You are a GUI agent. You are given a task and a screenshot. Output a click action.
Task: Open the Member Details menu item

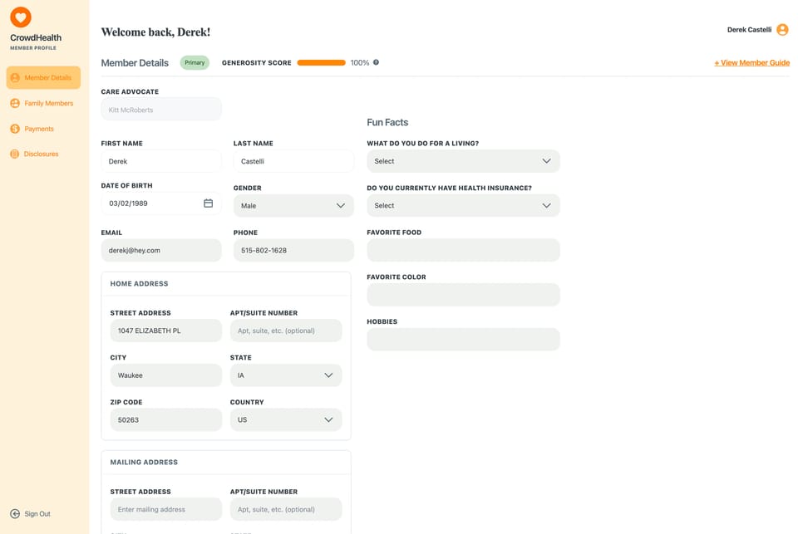pyautogui.click(x=43, y=78)
